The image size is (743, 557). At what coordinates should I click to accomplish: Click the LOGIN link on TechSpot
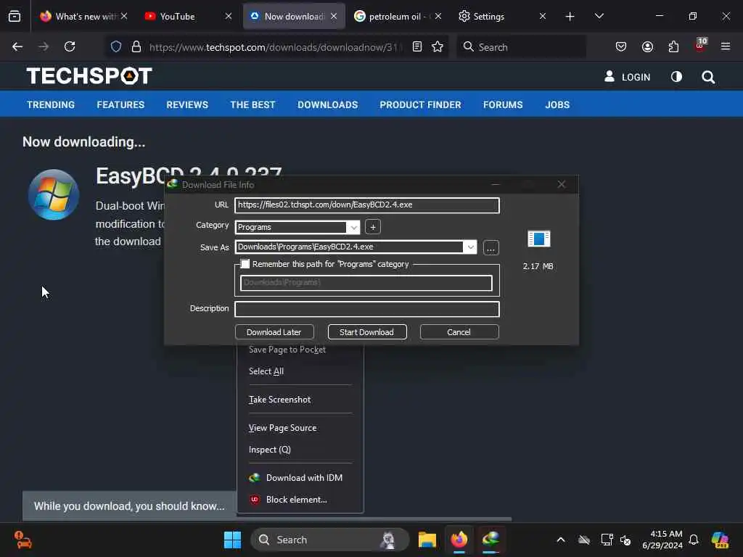coord(628,77)
